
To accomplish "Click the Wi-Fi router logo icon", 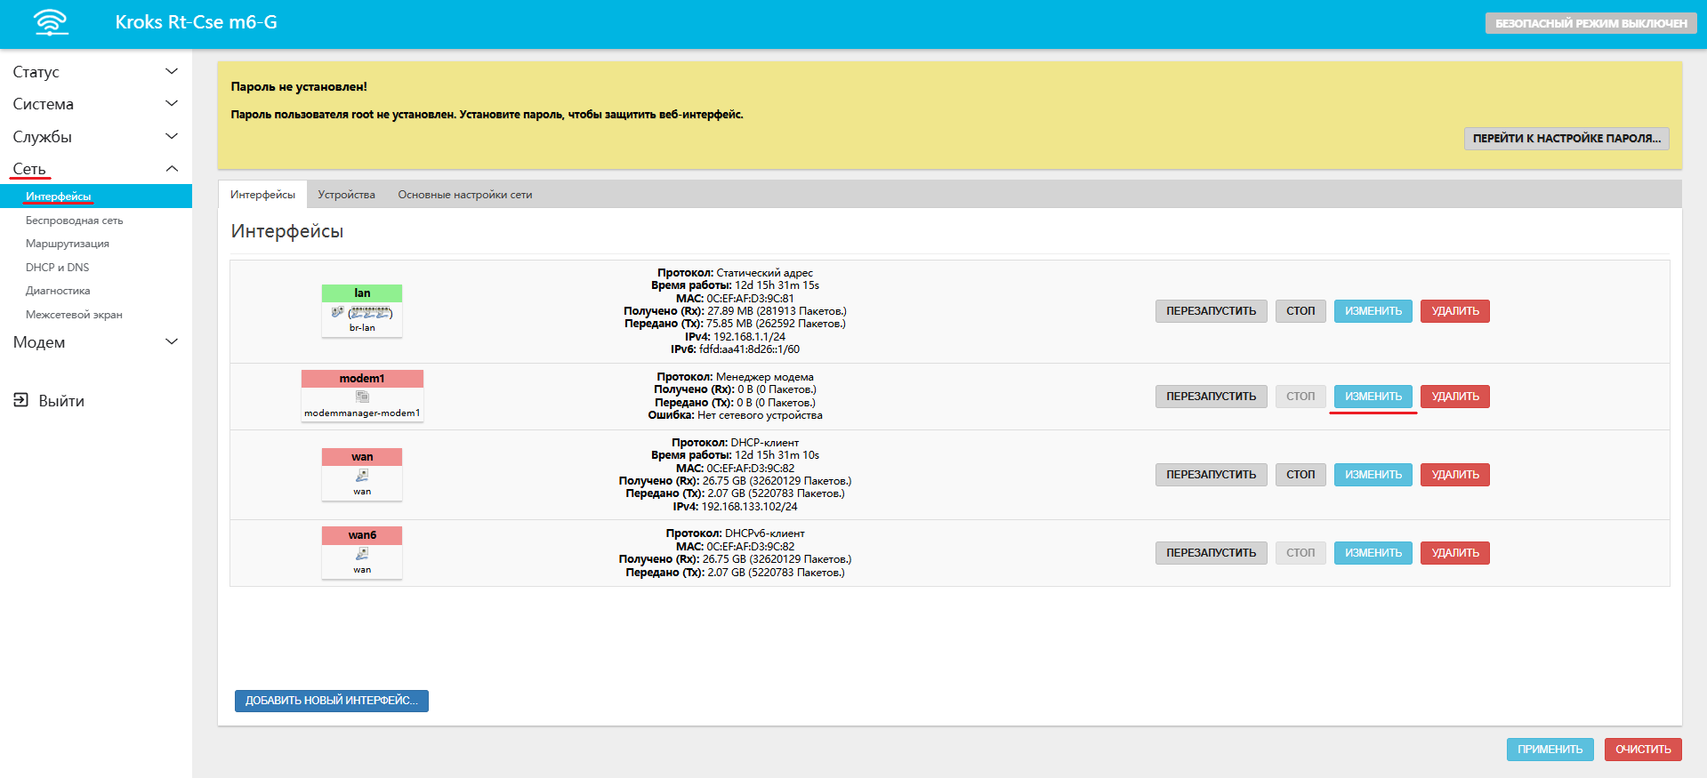I will pos(51,22).
